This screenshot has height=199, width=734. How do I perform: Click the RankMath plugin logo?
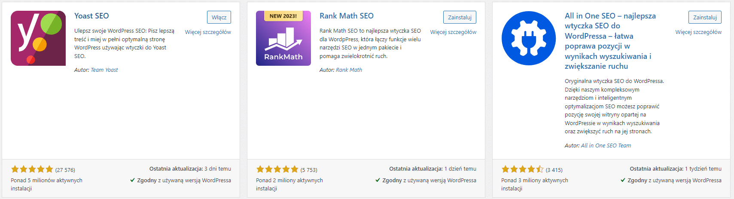click(x=283, y=38)
